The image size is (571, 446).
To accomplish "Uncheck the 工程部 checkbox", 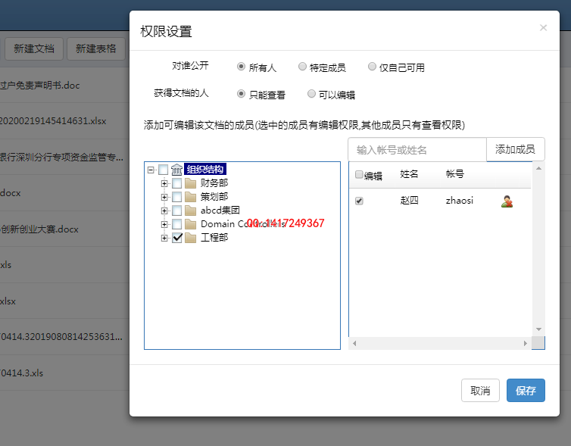I will (177, 238).
